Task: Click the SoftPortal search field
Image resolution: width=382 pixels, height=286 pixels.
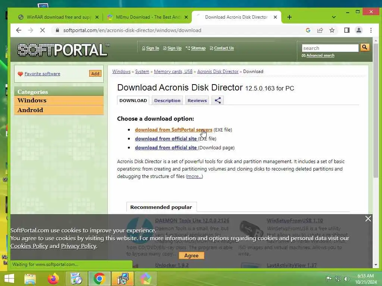Action: (x=330, y=48)
